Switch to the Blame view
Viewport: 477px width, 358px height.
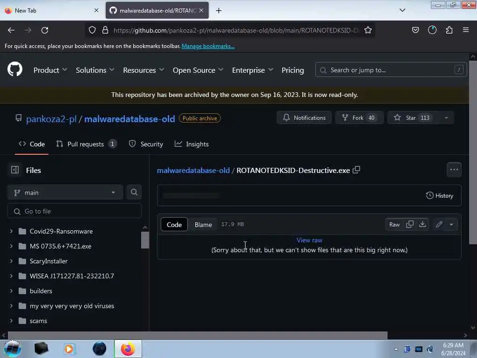203,224
